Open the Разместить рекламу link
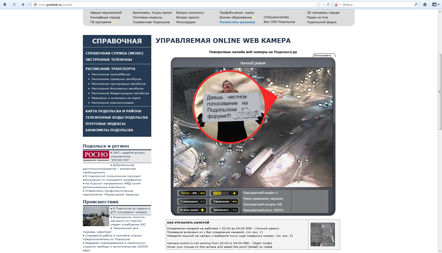 237,22
